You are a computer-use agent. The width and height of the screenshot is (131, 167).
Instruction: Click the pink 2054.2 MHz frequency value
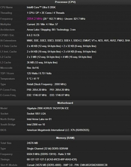pyautogui.click(x=35, y=19)
